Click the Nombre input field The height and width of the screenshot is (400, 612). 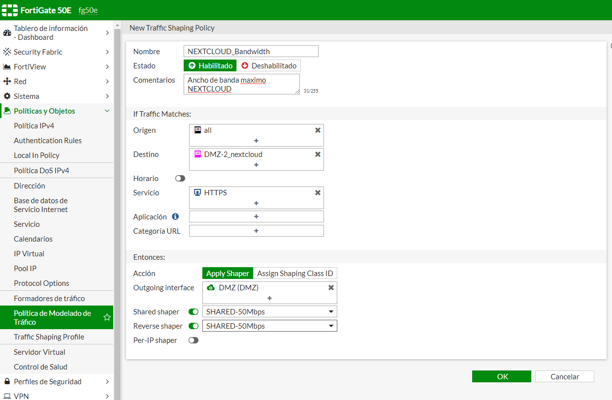point(251,51)
